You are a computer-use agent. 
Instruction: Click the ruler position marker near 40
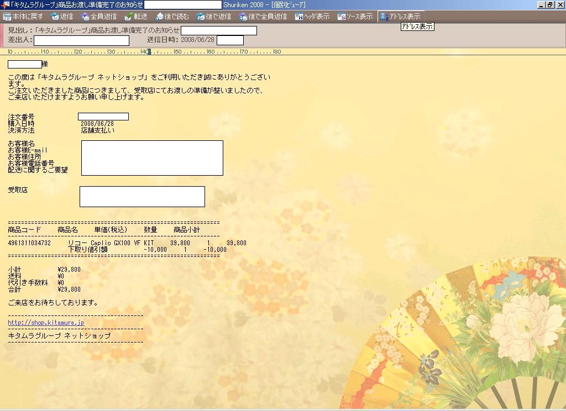tap(149, 51)
